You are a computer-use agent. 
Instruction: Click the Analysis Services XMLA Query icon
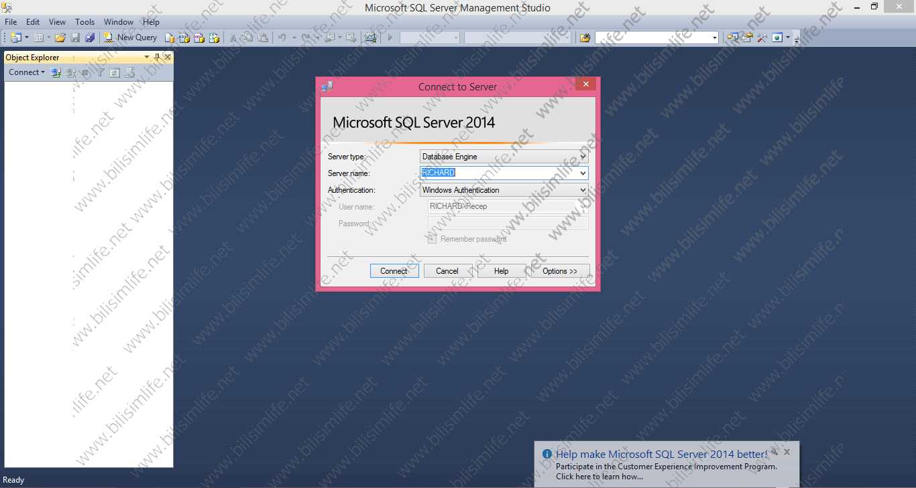214,37
